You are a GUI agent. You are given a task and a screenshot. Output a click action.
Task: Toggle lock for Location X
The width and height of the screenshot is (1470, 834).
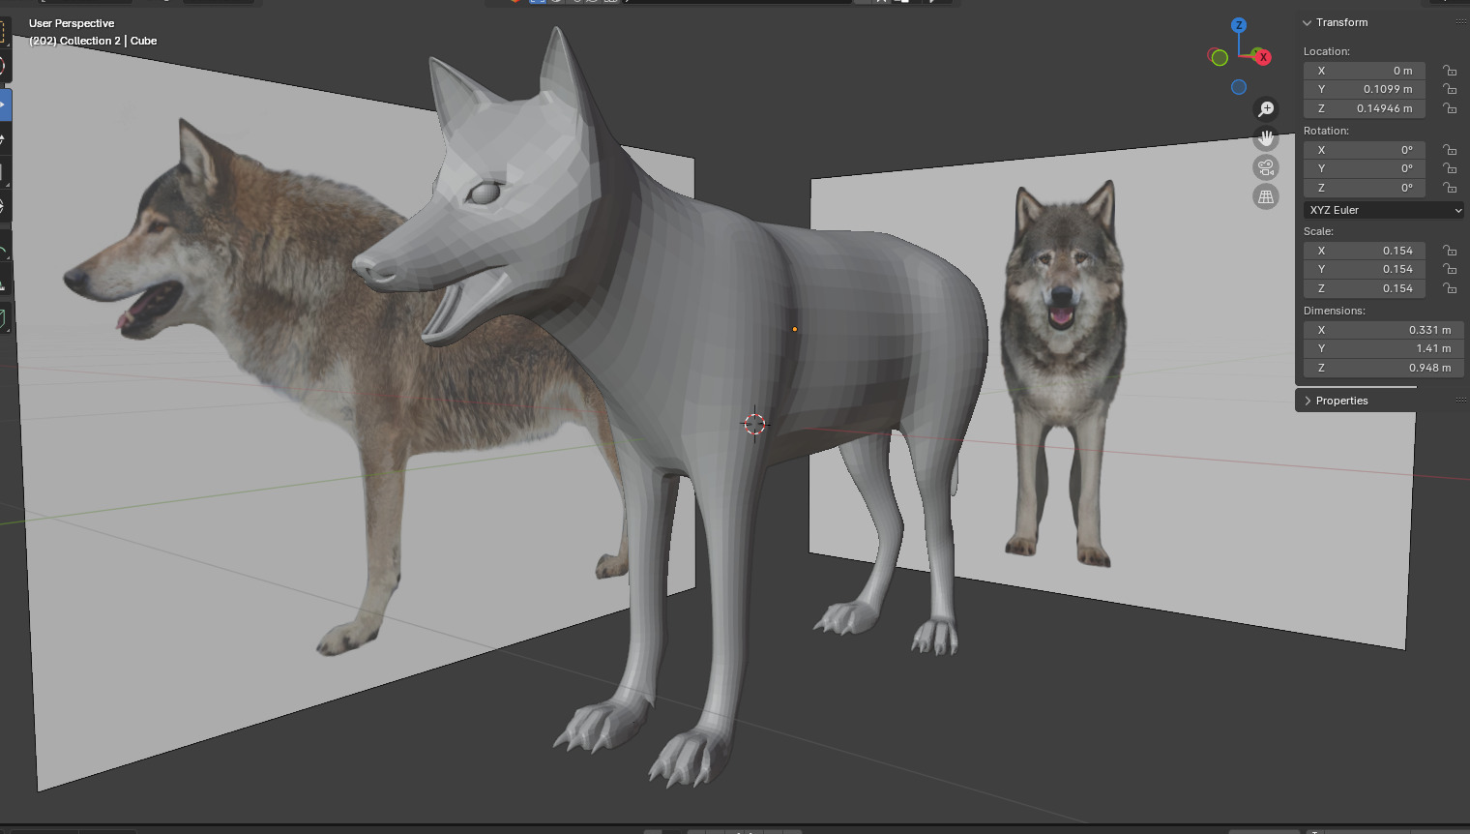click(x=1450, y=71)
